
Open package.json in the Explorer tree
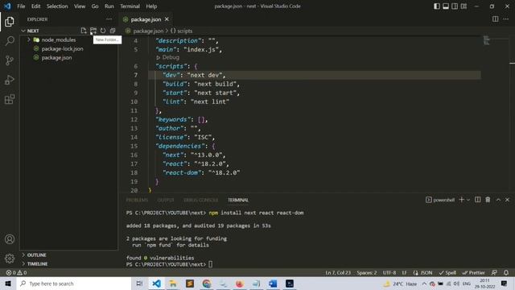pyautogui.click(x=56, y=57)
